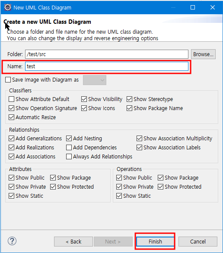Viewport: 223px width, 253px height.
Task: Toggle Attributes Show Static checkbox
Action: pos(12,196)
